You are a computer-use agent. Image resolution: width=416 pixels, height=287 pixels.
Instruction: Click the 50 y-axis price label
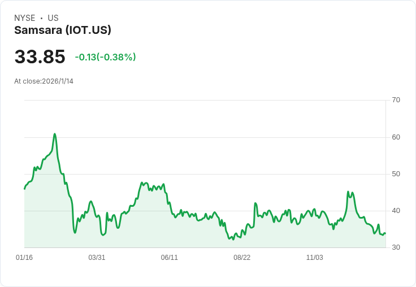point(396,174)
